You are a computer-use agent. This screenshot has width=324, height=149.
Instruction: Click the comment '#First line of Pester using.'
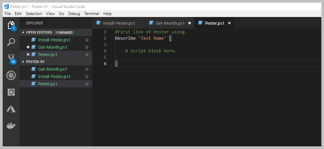[x=151, y=32]
